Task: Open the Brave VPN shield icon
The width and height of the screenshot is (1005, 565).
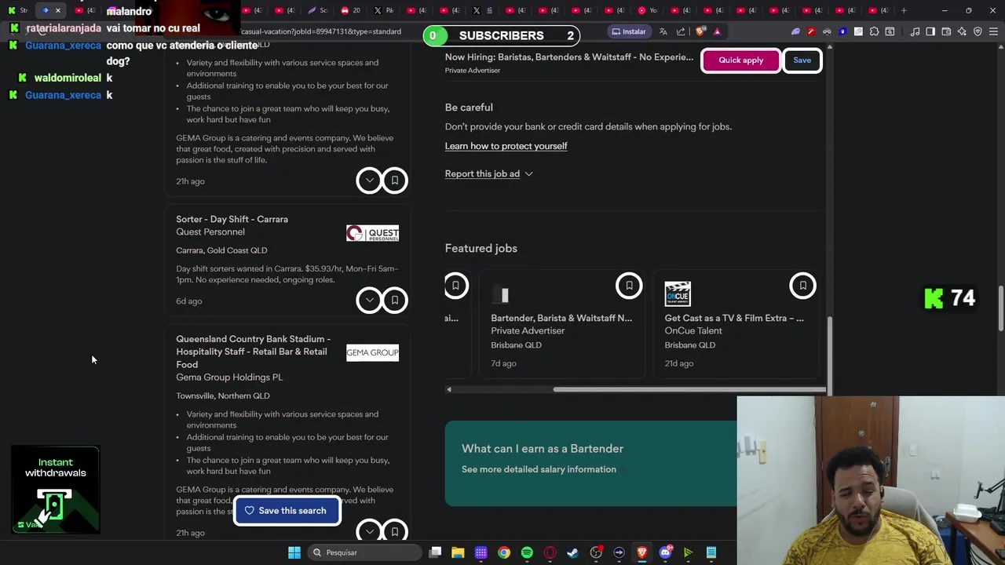Action: 978,31
